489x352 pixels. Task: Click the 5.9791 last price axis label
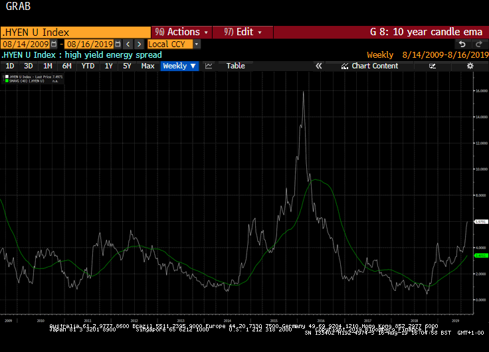(x=480, y=222)
